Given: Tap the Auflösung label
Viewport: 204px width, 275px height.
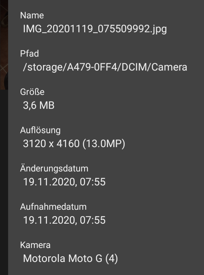Looking at the screenshot, I should tap(40, 130).
